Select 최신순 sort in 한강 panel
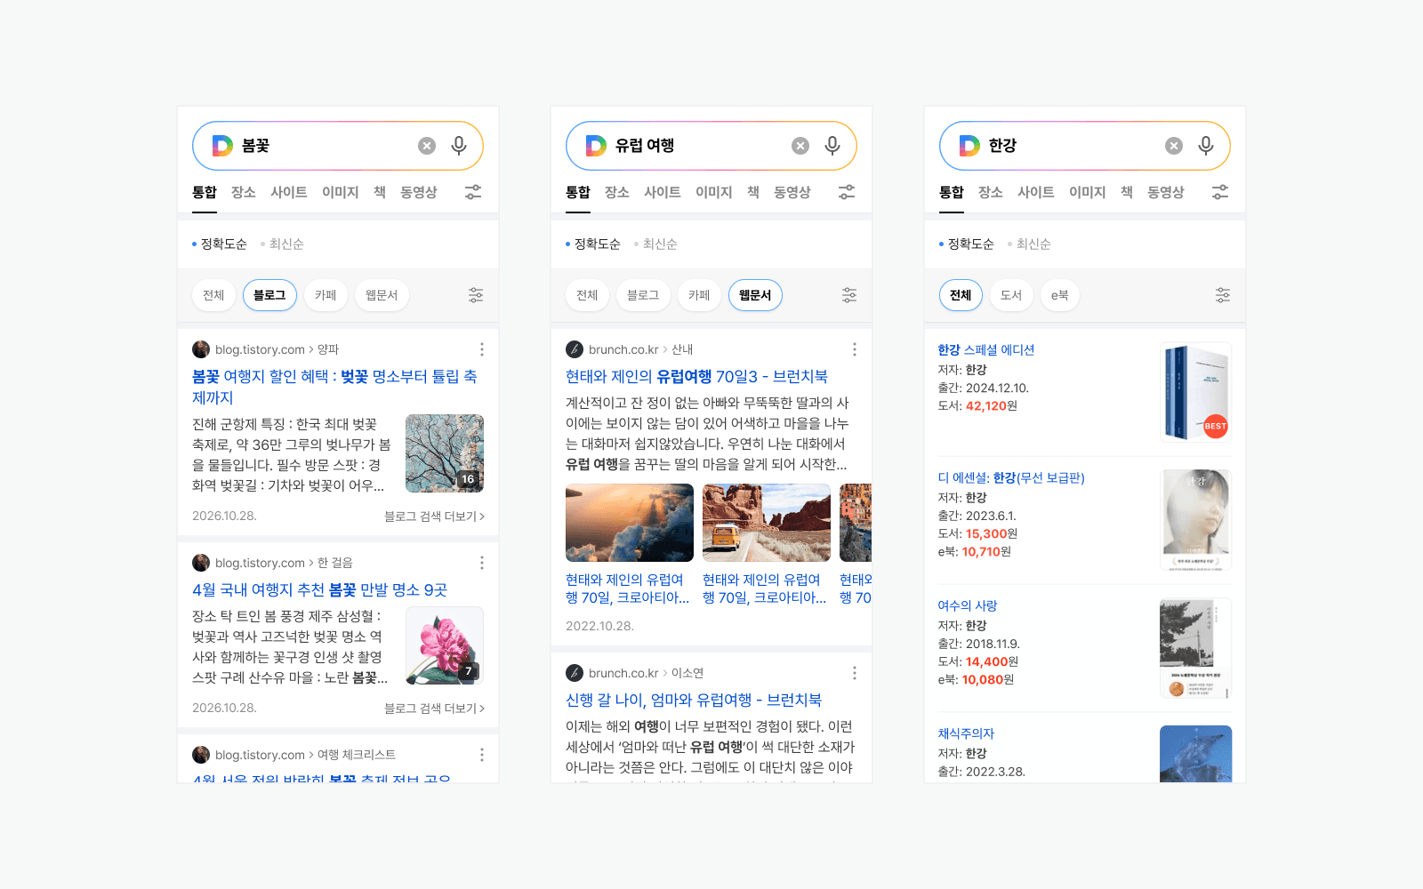Viewport: 1423px width, 889px height. pyautogui.click(x=1033, y=244)
